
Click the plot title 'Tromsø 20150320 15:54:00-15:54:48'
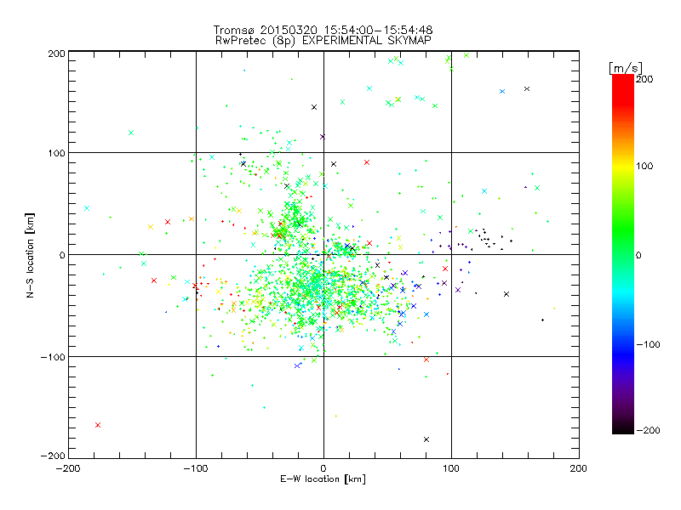[323, 30]
